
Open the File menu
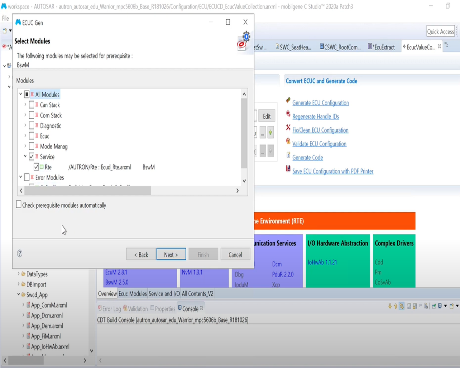(5, 18)
